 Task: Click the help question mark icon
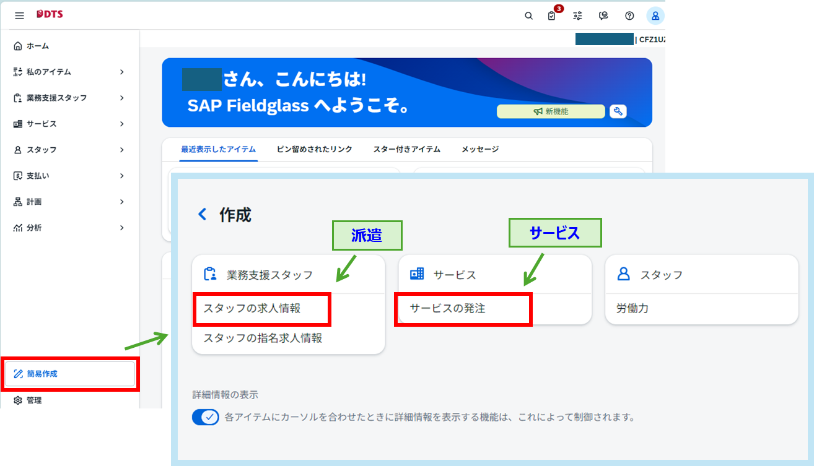point(629,16)
